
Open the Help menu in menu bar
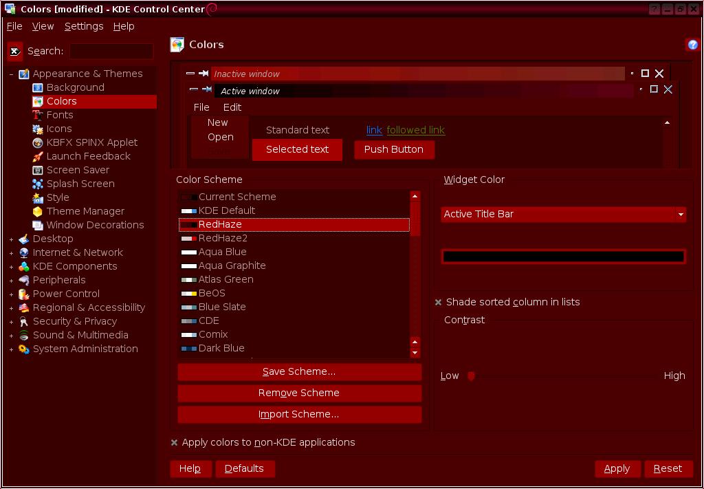(124, 27)
